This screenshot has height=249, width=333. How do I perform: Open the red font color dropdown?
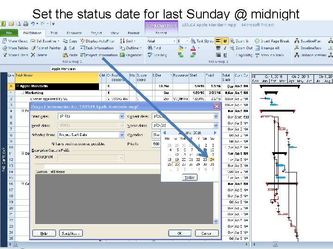(198, 48)
